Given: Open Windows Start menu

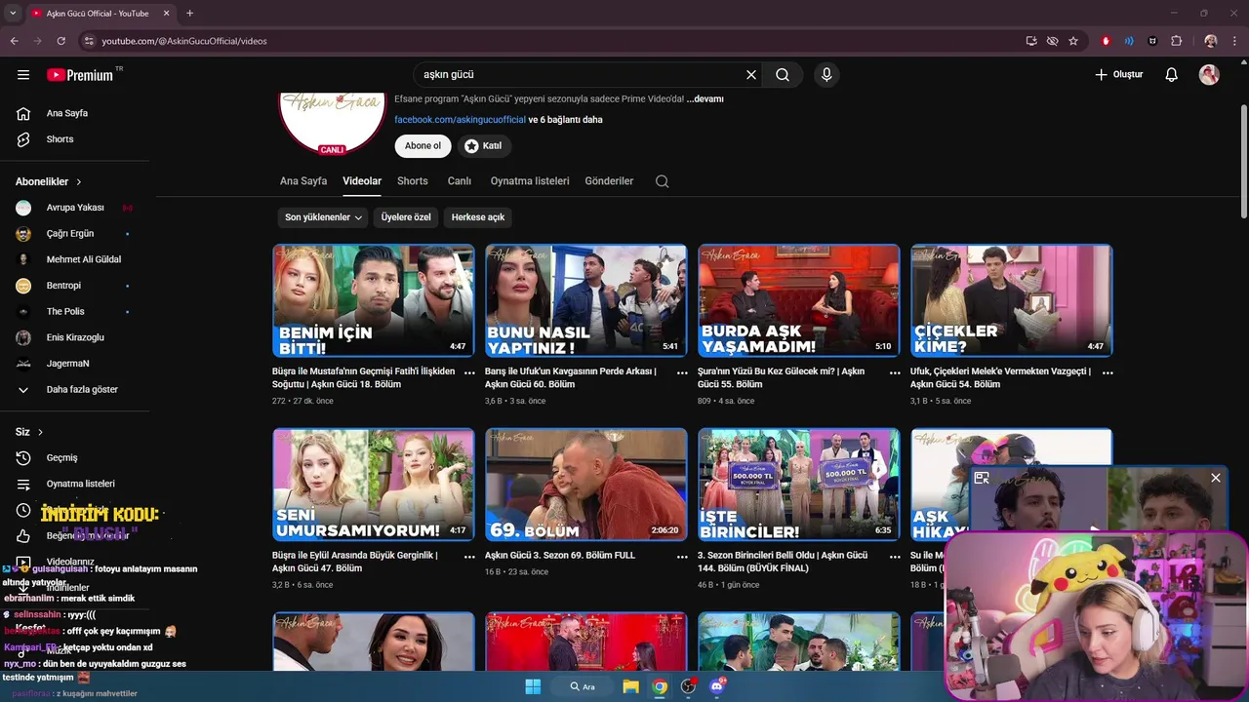Looking at the screenshot, I should (533, 686).
